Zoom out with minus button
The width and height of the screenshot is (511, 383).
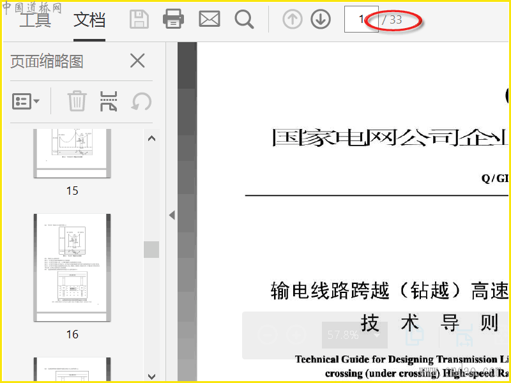(x=267, y=334)
